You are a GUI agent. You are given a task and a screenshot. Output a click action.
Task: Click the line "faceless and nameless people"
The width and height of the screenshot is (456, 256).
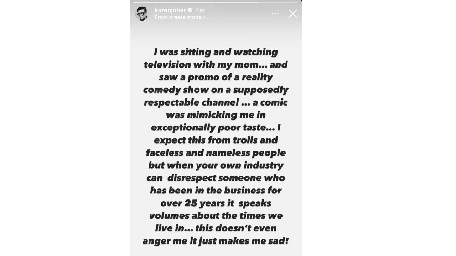click(216, 153)
